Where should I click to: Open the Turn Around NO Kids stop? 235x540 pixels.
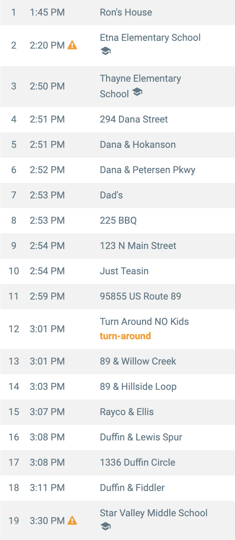117,329
